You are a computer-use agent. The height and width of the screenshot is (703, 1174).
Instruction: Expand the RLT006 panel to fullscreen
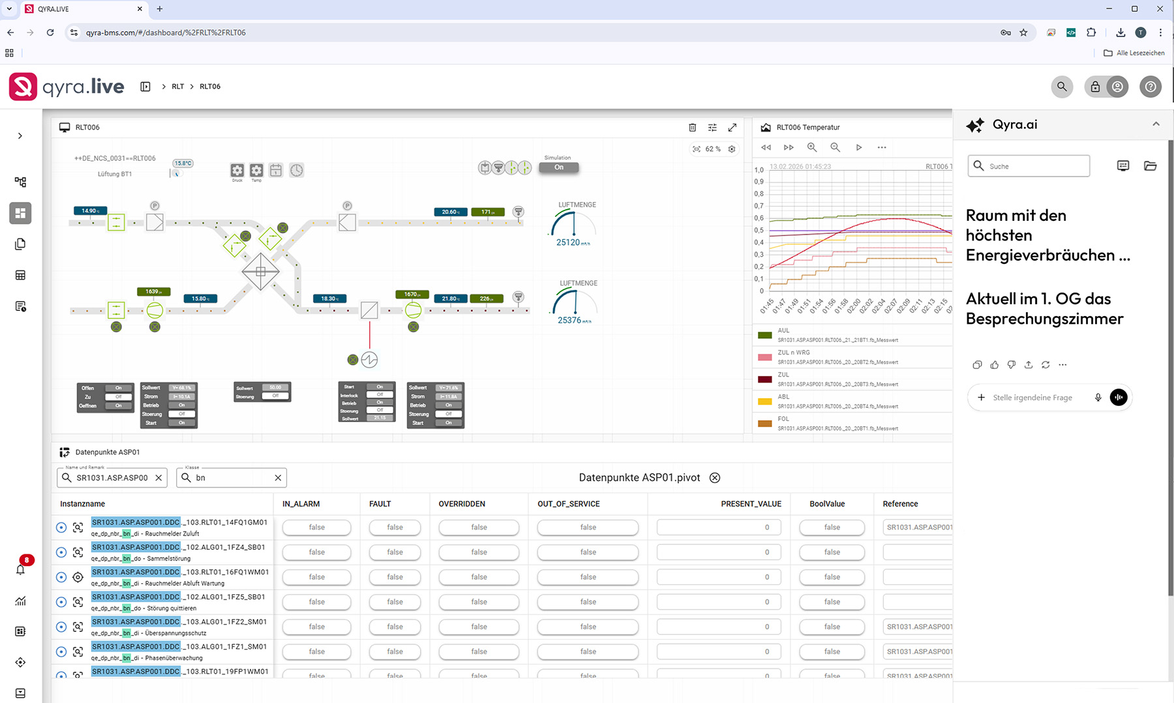(x=732, y=128)
